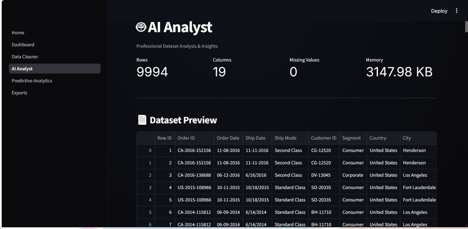Select Ship Date cell 6/16/2016
This screenshot has height=229, width=468.
tap(257, 175)
